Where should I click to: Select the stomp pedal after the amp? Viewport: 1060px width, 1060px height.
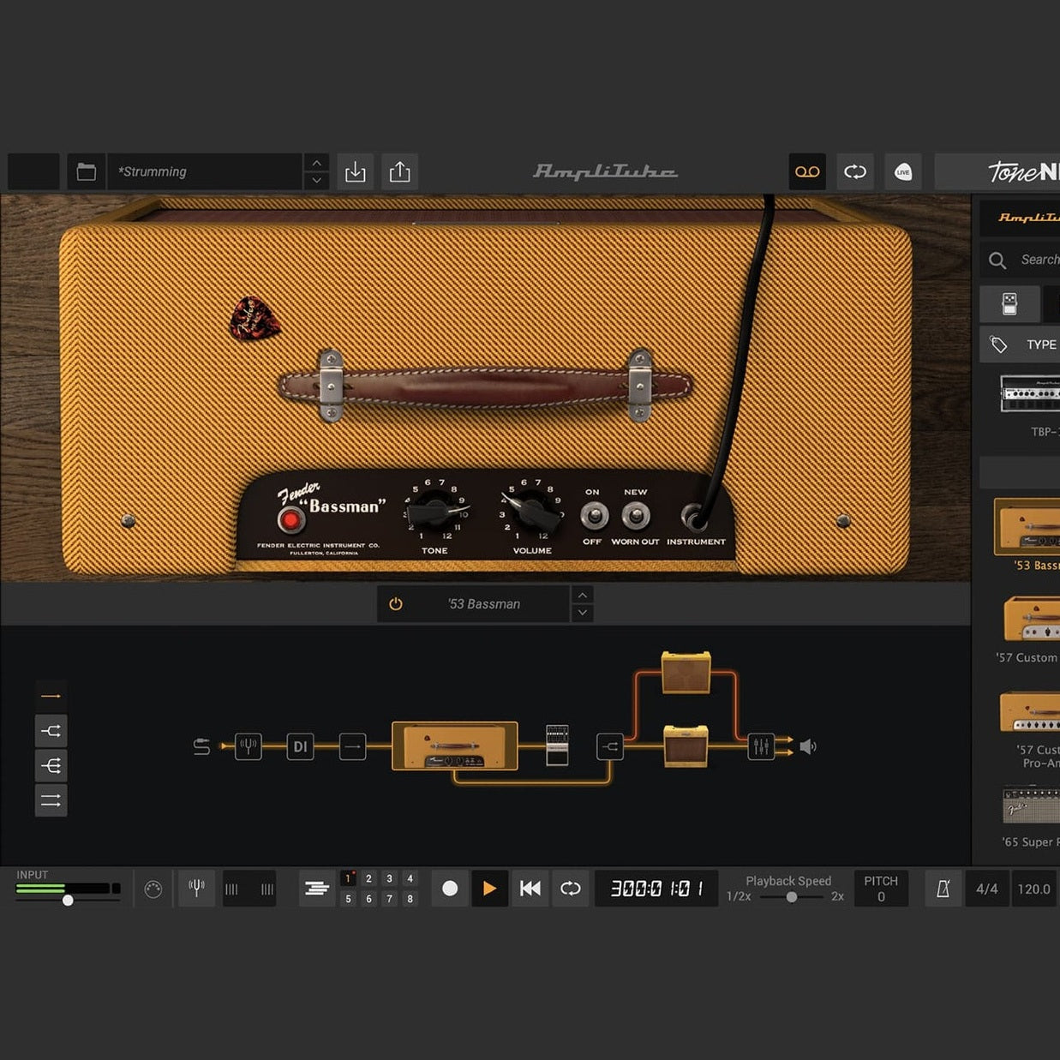click(x=557, y=745)
